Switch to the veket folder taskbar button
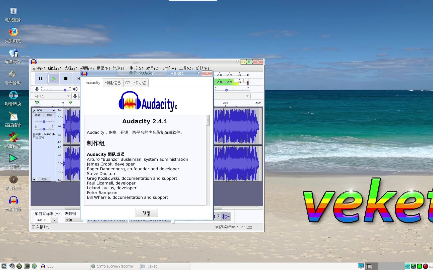The width and height of the screenshot is (433, 270). coord(165,266)
